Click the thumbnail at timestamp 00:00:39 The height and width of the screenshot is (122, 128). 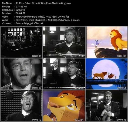click(x=22, y=42)
